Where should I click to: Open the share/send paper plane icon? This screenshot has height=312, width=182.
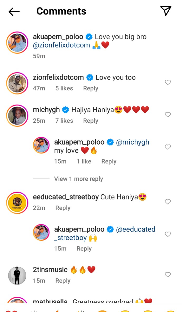coord(166,11)
